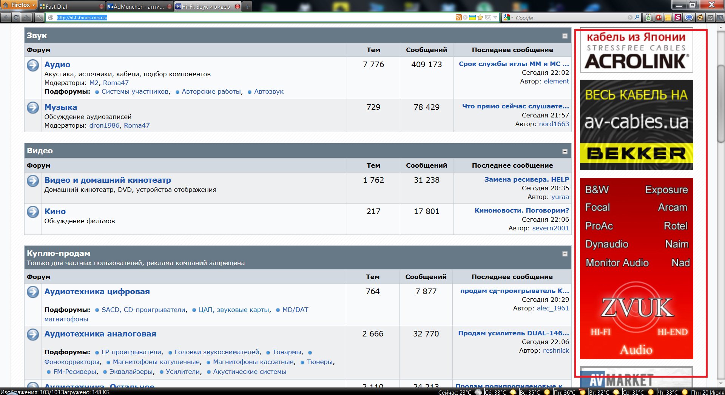Viewport: 725px width, 395px height.
Task: Click the blue smiley face toolbar icon
Action: [x=689, y=17]
